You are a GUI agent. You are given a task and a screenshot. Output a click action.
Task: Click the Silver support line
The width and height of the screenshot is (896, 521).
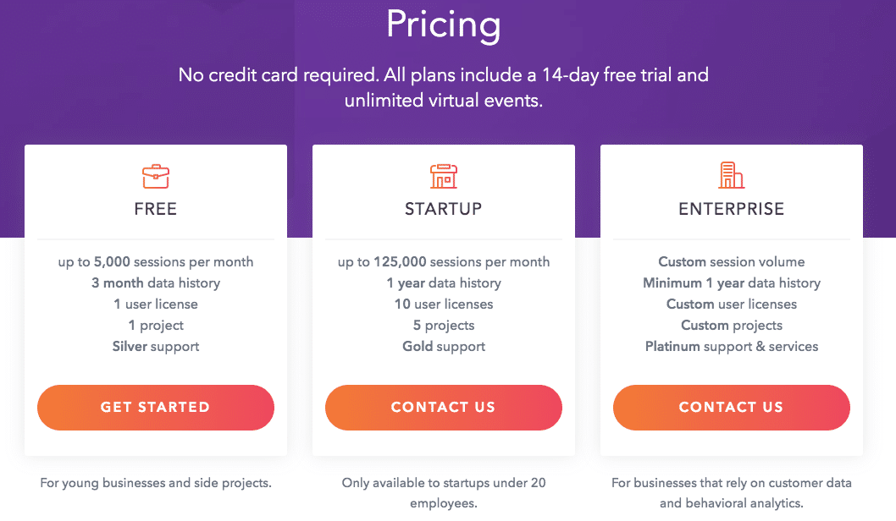(x=155, y=346)
